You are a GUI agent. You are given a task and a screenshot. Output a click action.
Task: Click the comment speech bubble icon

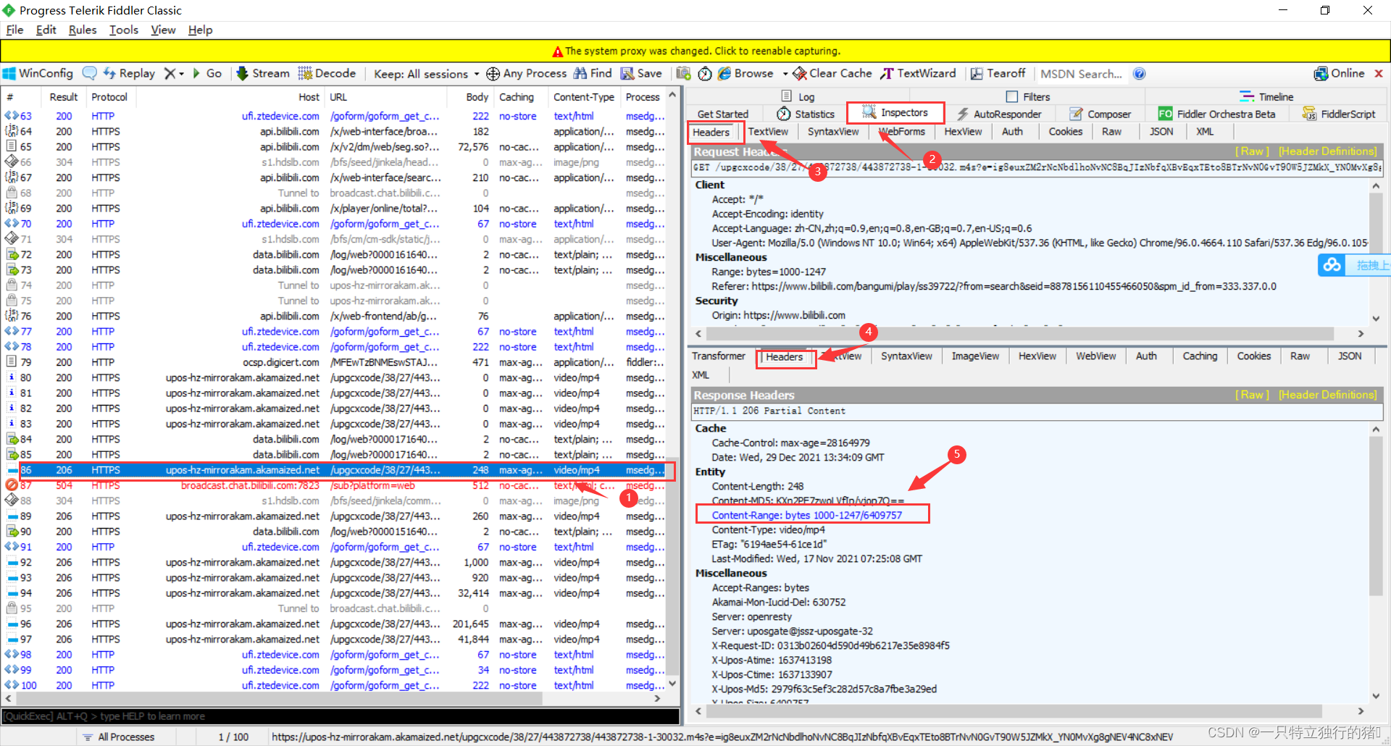click(x=90, y=73)
